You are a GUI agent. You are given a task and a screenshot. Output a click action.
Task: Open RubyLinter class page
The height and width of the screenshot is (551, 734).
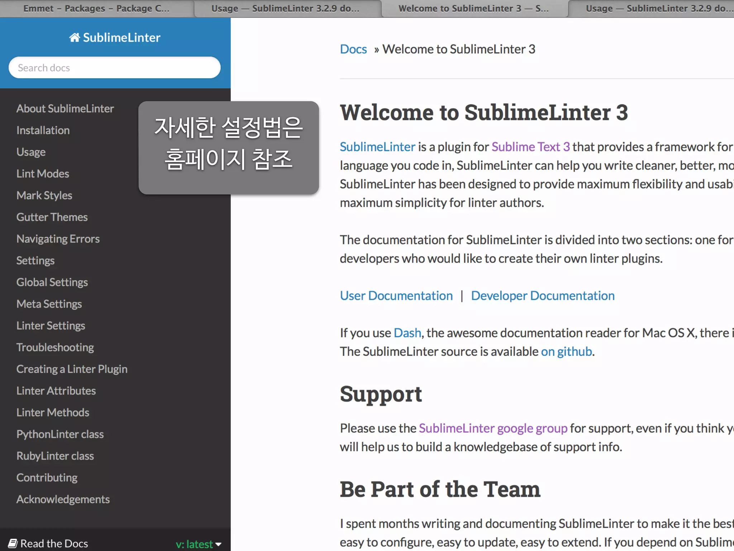pyautogui.click(x=55, y=456)
